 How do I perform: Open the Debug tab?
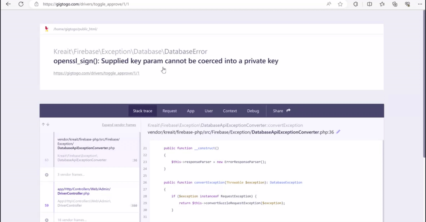(253, 111)
